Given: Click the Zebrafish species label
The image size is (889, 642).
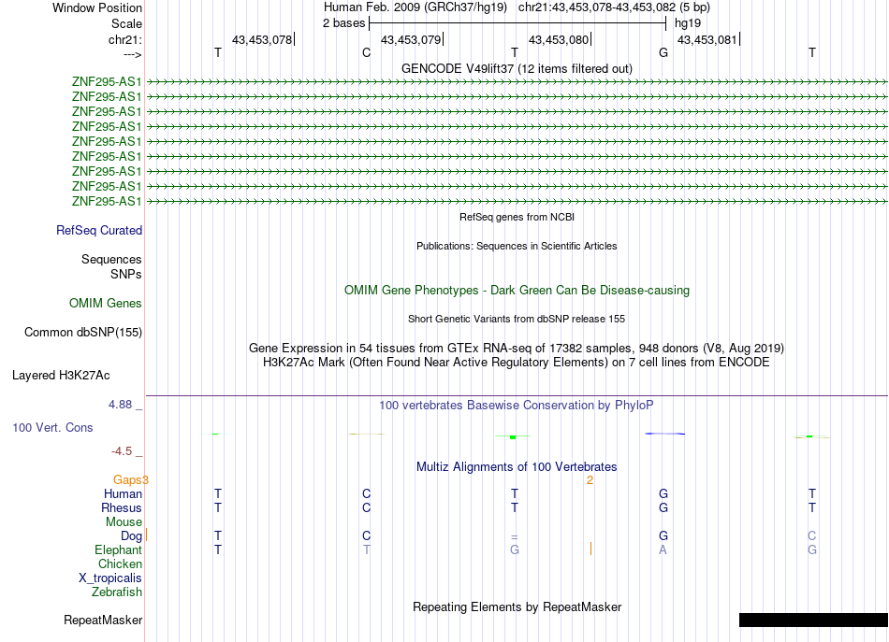Looking at the screenshot, I should point(117,592).
